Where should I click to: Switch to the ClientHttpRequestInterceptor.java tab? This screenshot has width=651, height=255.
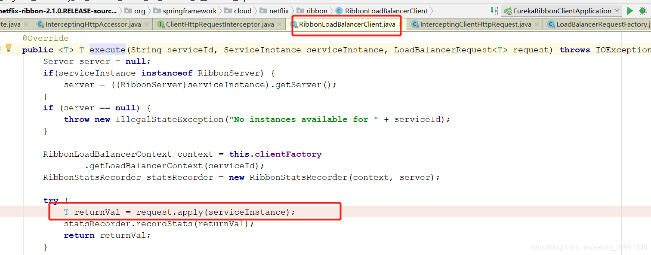[x=220, y=24]
